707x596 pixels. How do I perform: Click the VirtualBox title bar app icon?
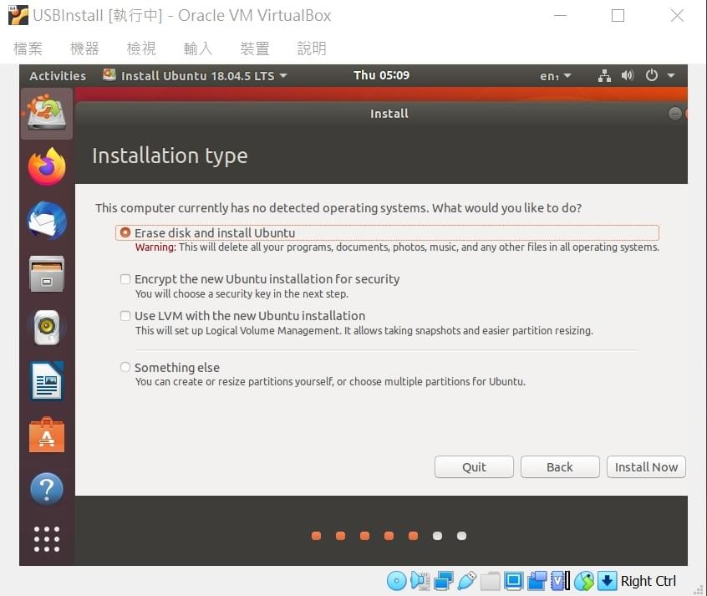pyautogui.click(x=18, y=15)
